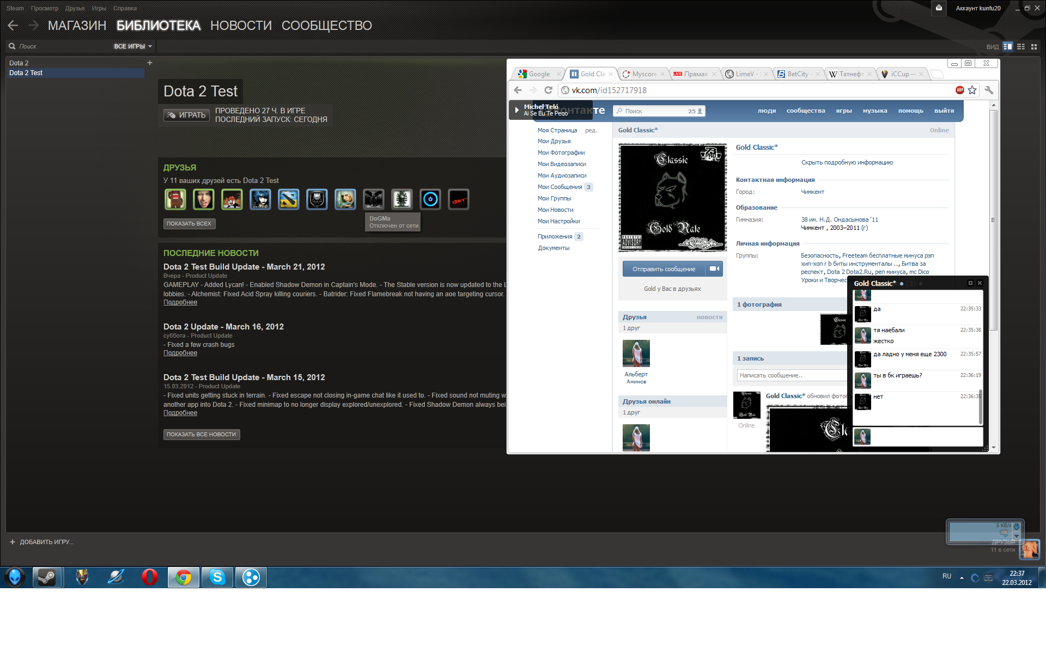Play the Michel Teló track
The height and width of the screenshot is (659, 1046).
tap(516, 110)
